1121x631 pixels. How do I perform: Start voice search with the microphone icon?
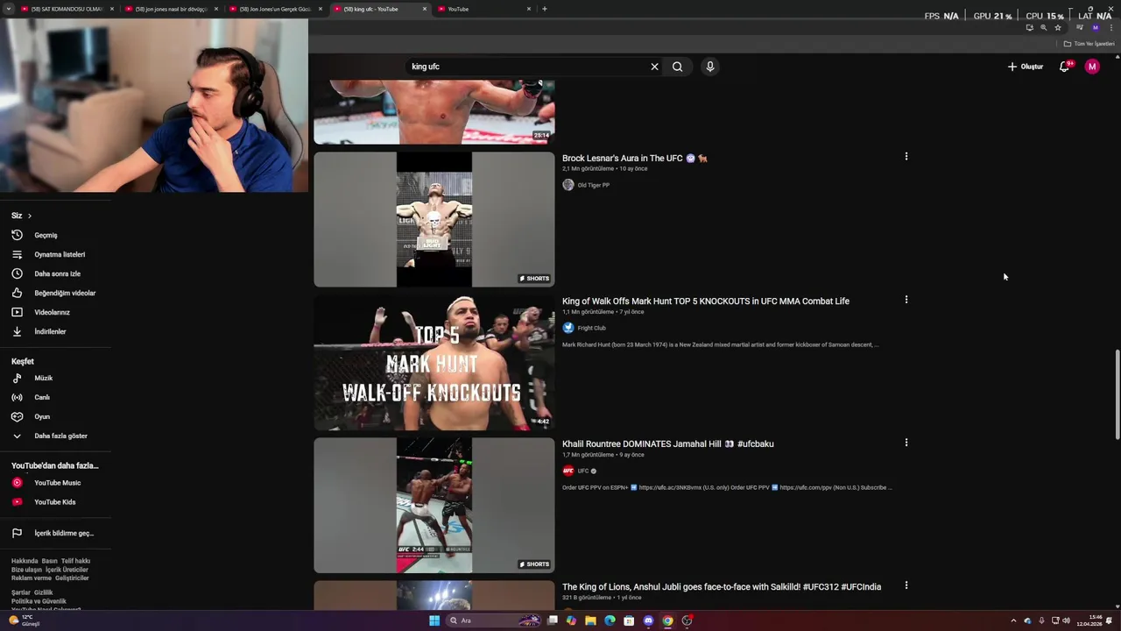(x=710, y=67)
